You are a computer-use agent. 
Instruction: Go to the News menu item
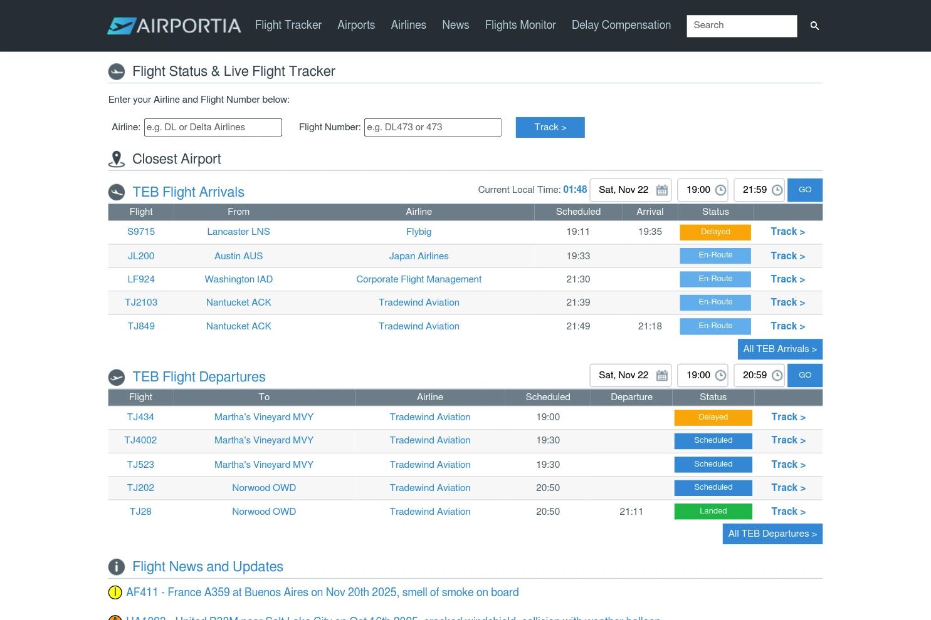[456, 25]
